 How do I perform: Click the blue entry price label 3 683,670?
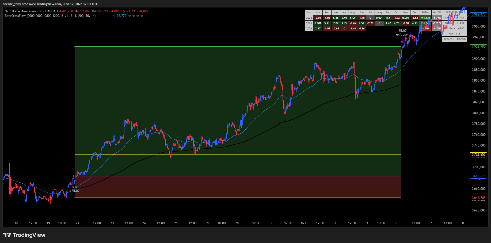pyautogui.click(x=478, y=176)
